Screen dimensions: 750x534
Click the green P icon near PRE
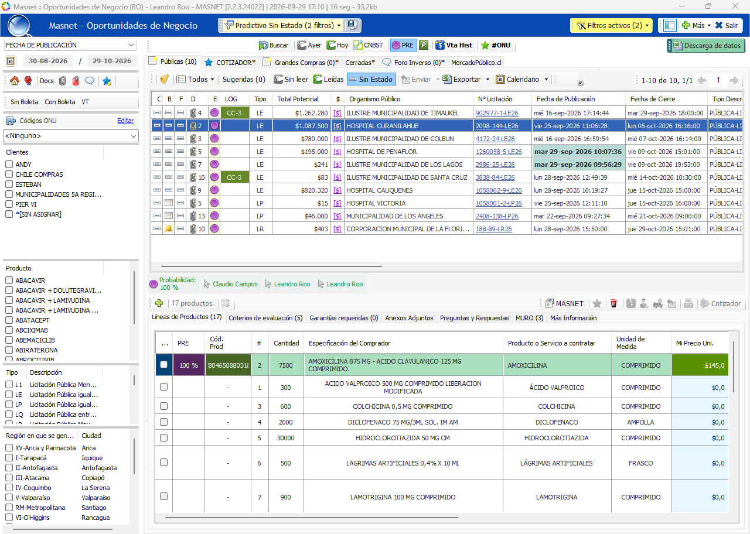(424, 45)
